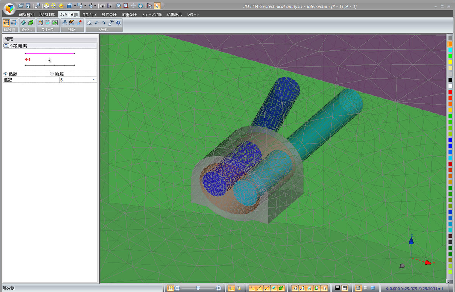Pick the yellow color swatch
The image size is (455, 292).
[x=450, y=62]
